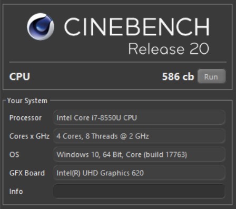
Task: Click the text 4 Cores, 8 Threads
Action: pos(87,136)
